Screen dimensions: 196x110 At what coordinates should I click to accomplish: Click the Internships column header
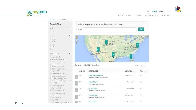[93, 71]
